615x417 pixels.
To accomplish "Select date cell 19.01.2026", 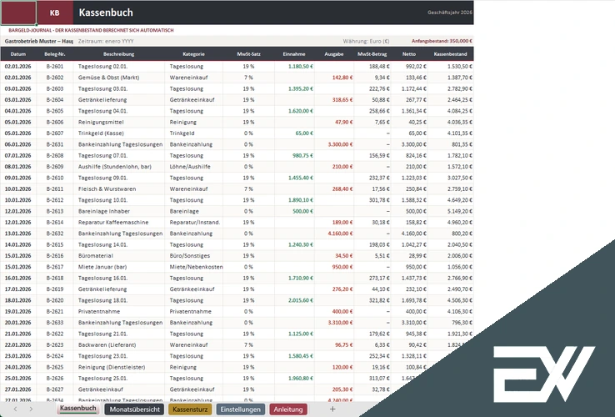I will [x=18, y=311].
